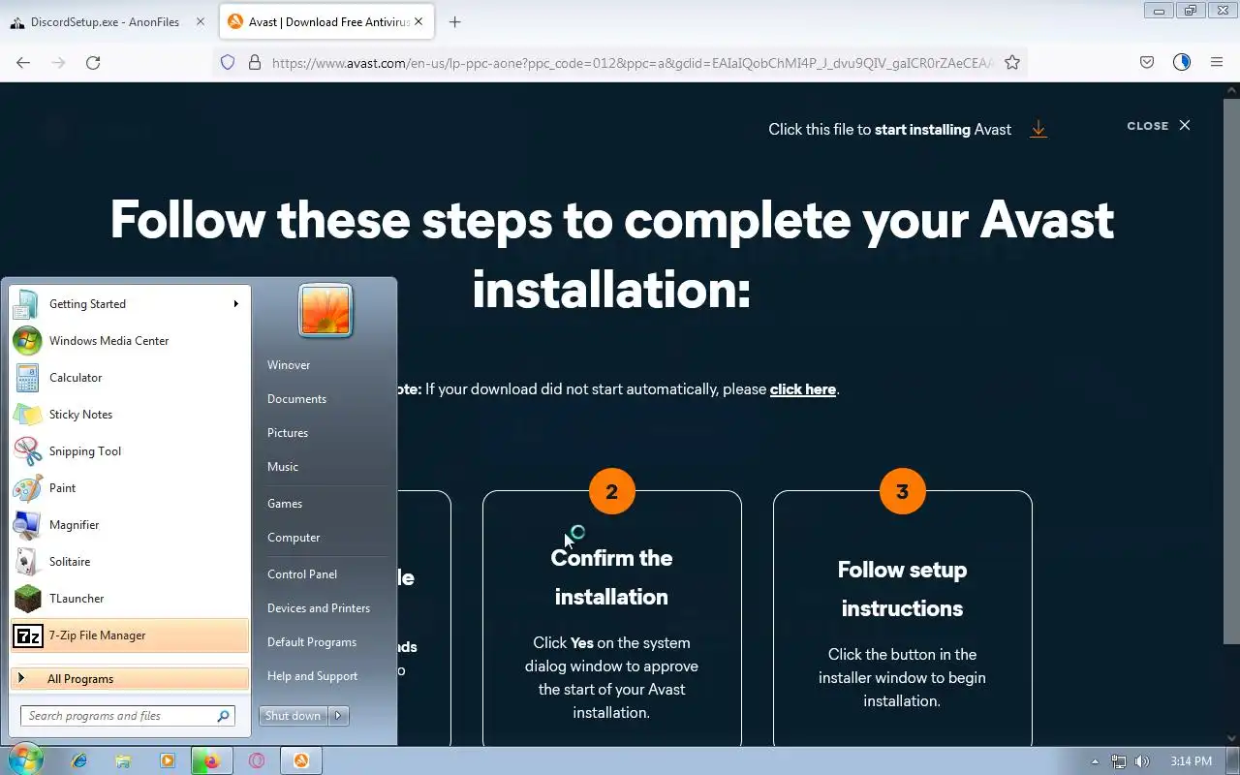Click the orange download arrow icon
Viewport: 1240px width, 775px height.
(x=1038, y=129)
